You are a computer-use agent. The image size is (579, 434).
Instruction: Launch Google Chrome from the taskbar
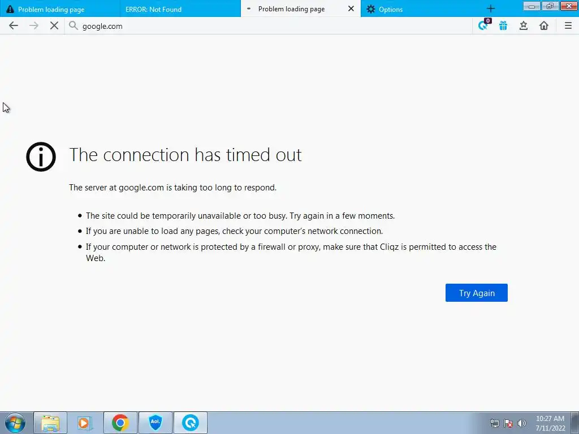point(120,423)
